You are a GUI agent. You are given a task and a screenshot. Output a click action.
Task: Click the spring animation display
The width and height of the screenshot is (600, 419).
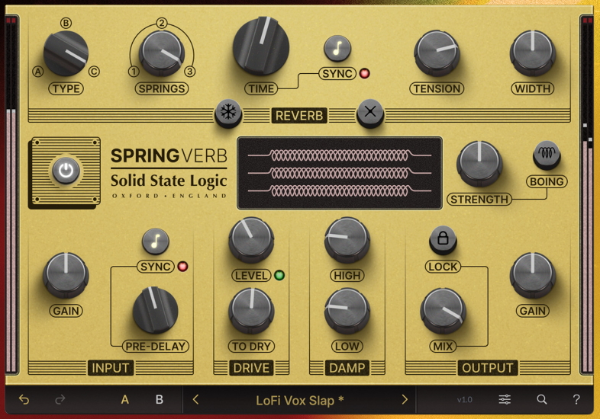point(340,173)
